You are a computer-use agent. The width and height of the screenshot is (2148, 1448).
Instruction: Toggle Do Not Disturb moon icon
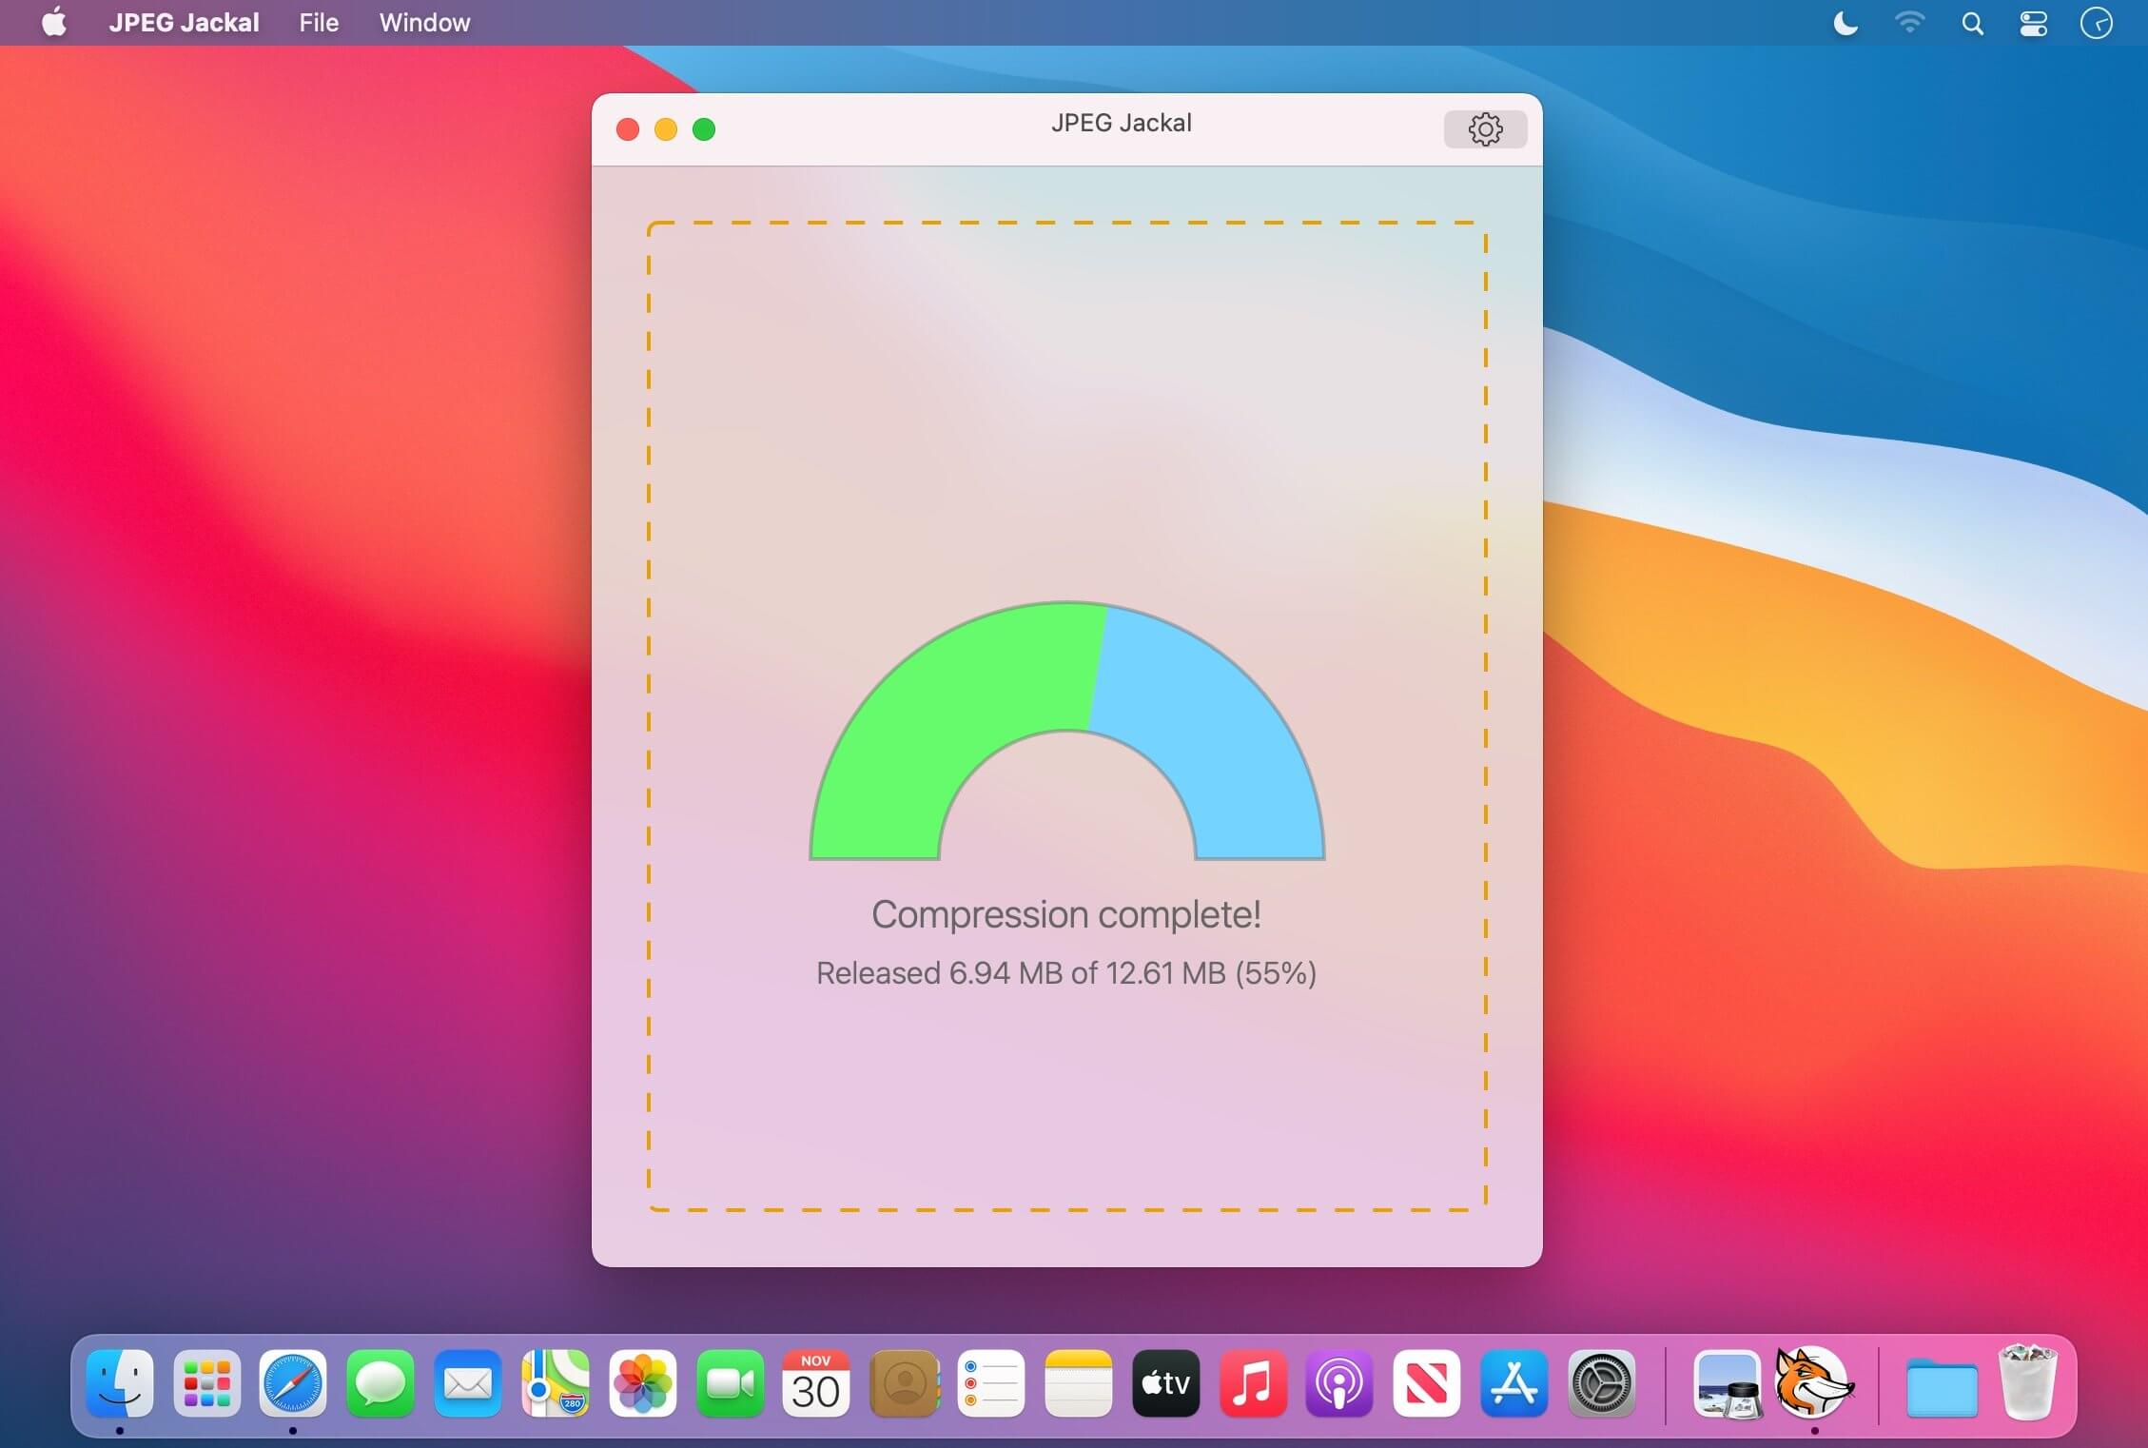click(x=1845, y=23)
